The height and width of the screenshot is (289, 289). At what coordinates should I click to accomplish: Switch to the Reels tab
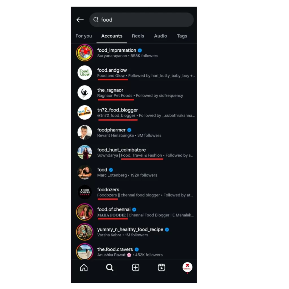click(x=138, y=36)
